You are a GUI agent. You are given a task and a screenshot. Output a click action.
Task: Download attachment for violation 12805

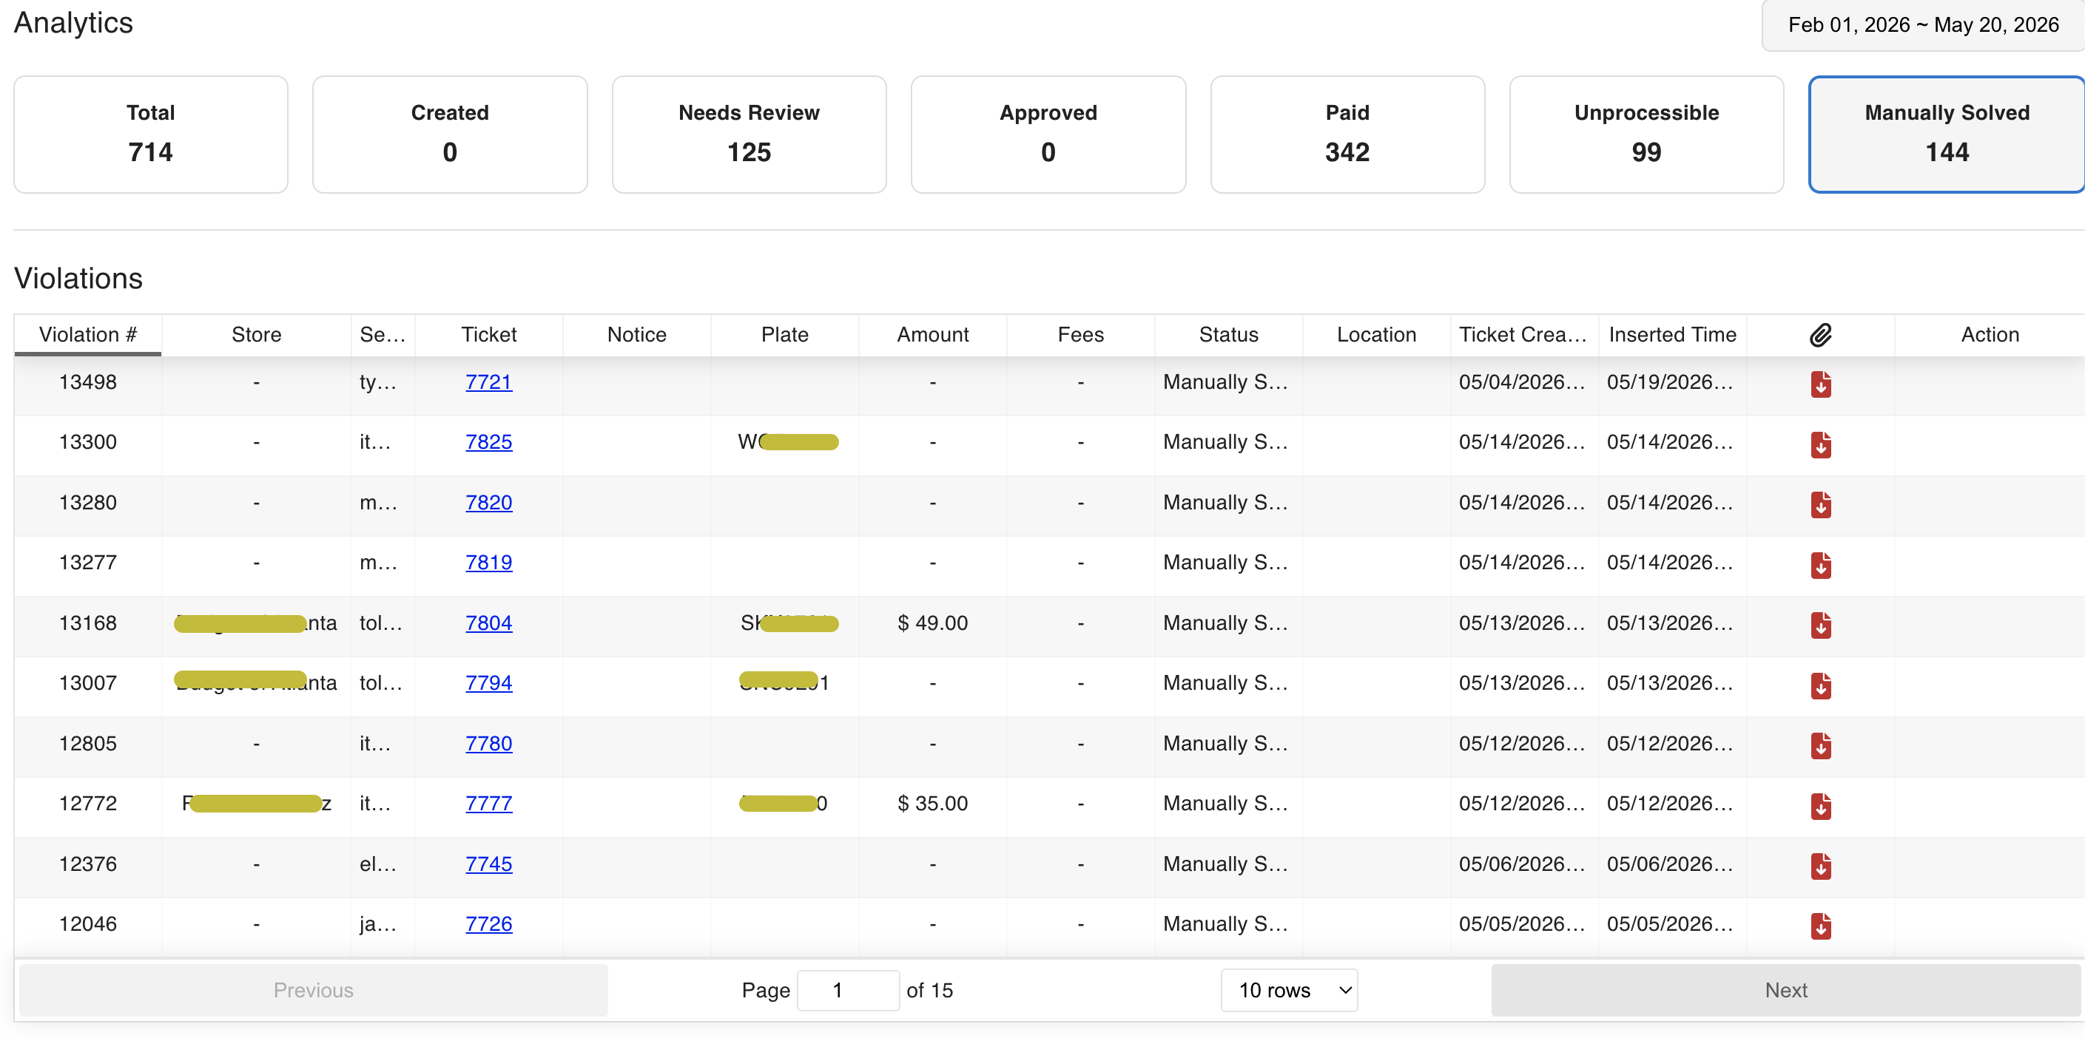pyautogui.click(x=1820, y=745)
